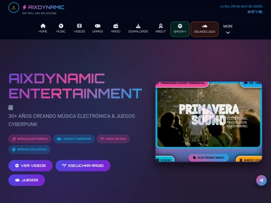271x203 pixels.
Task: Open the More navigation item
Action: 228,29
